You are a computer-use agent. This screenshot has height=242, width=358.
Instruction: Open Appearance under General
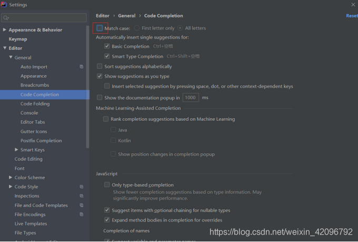click(x=34, y=76)
